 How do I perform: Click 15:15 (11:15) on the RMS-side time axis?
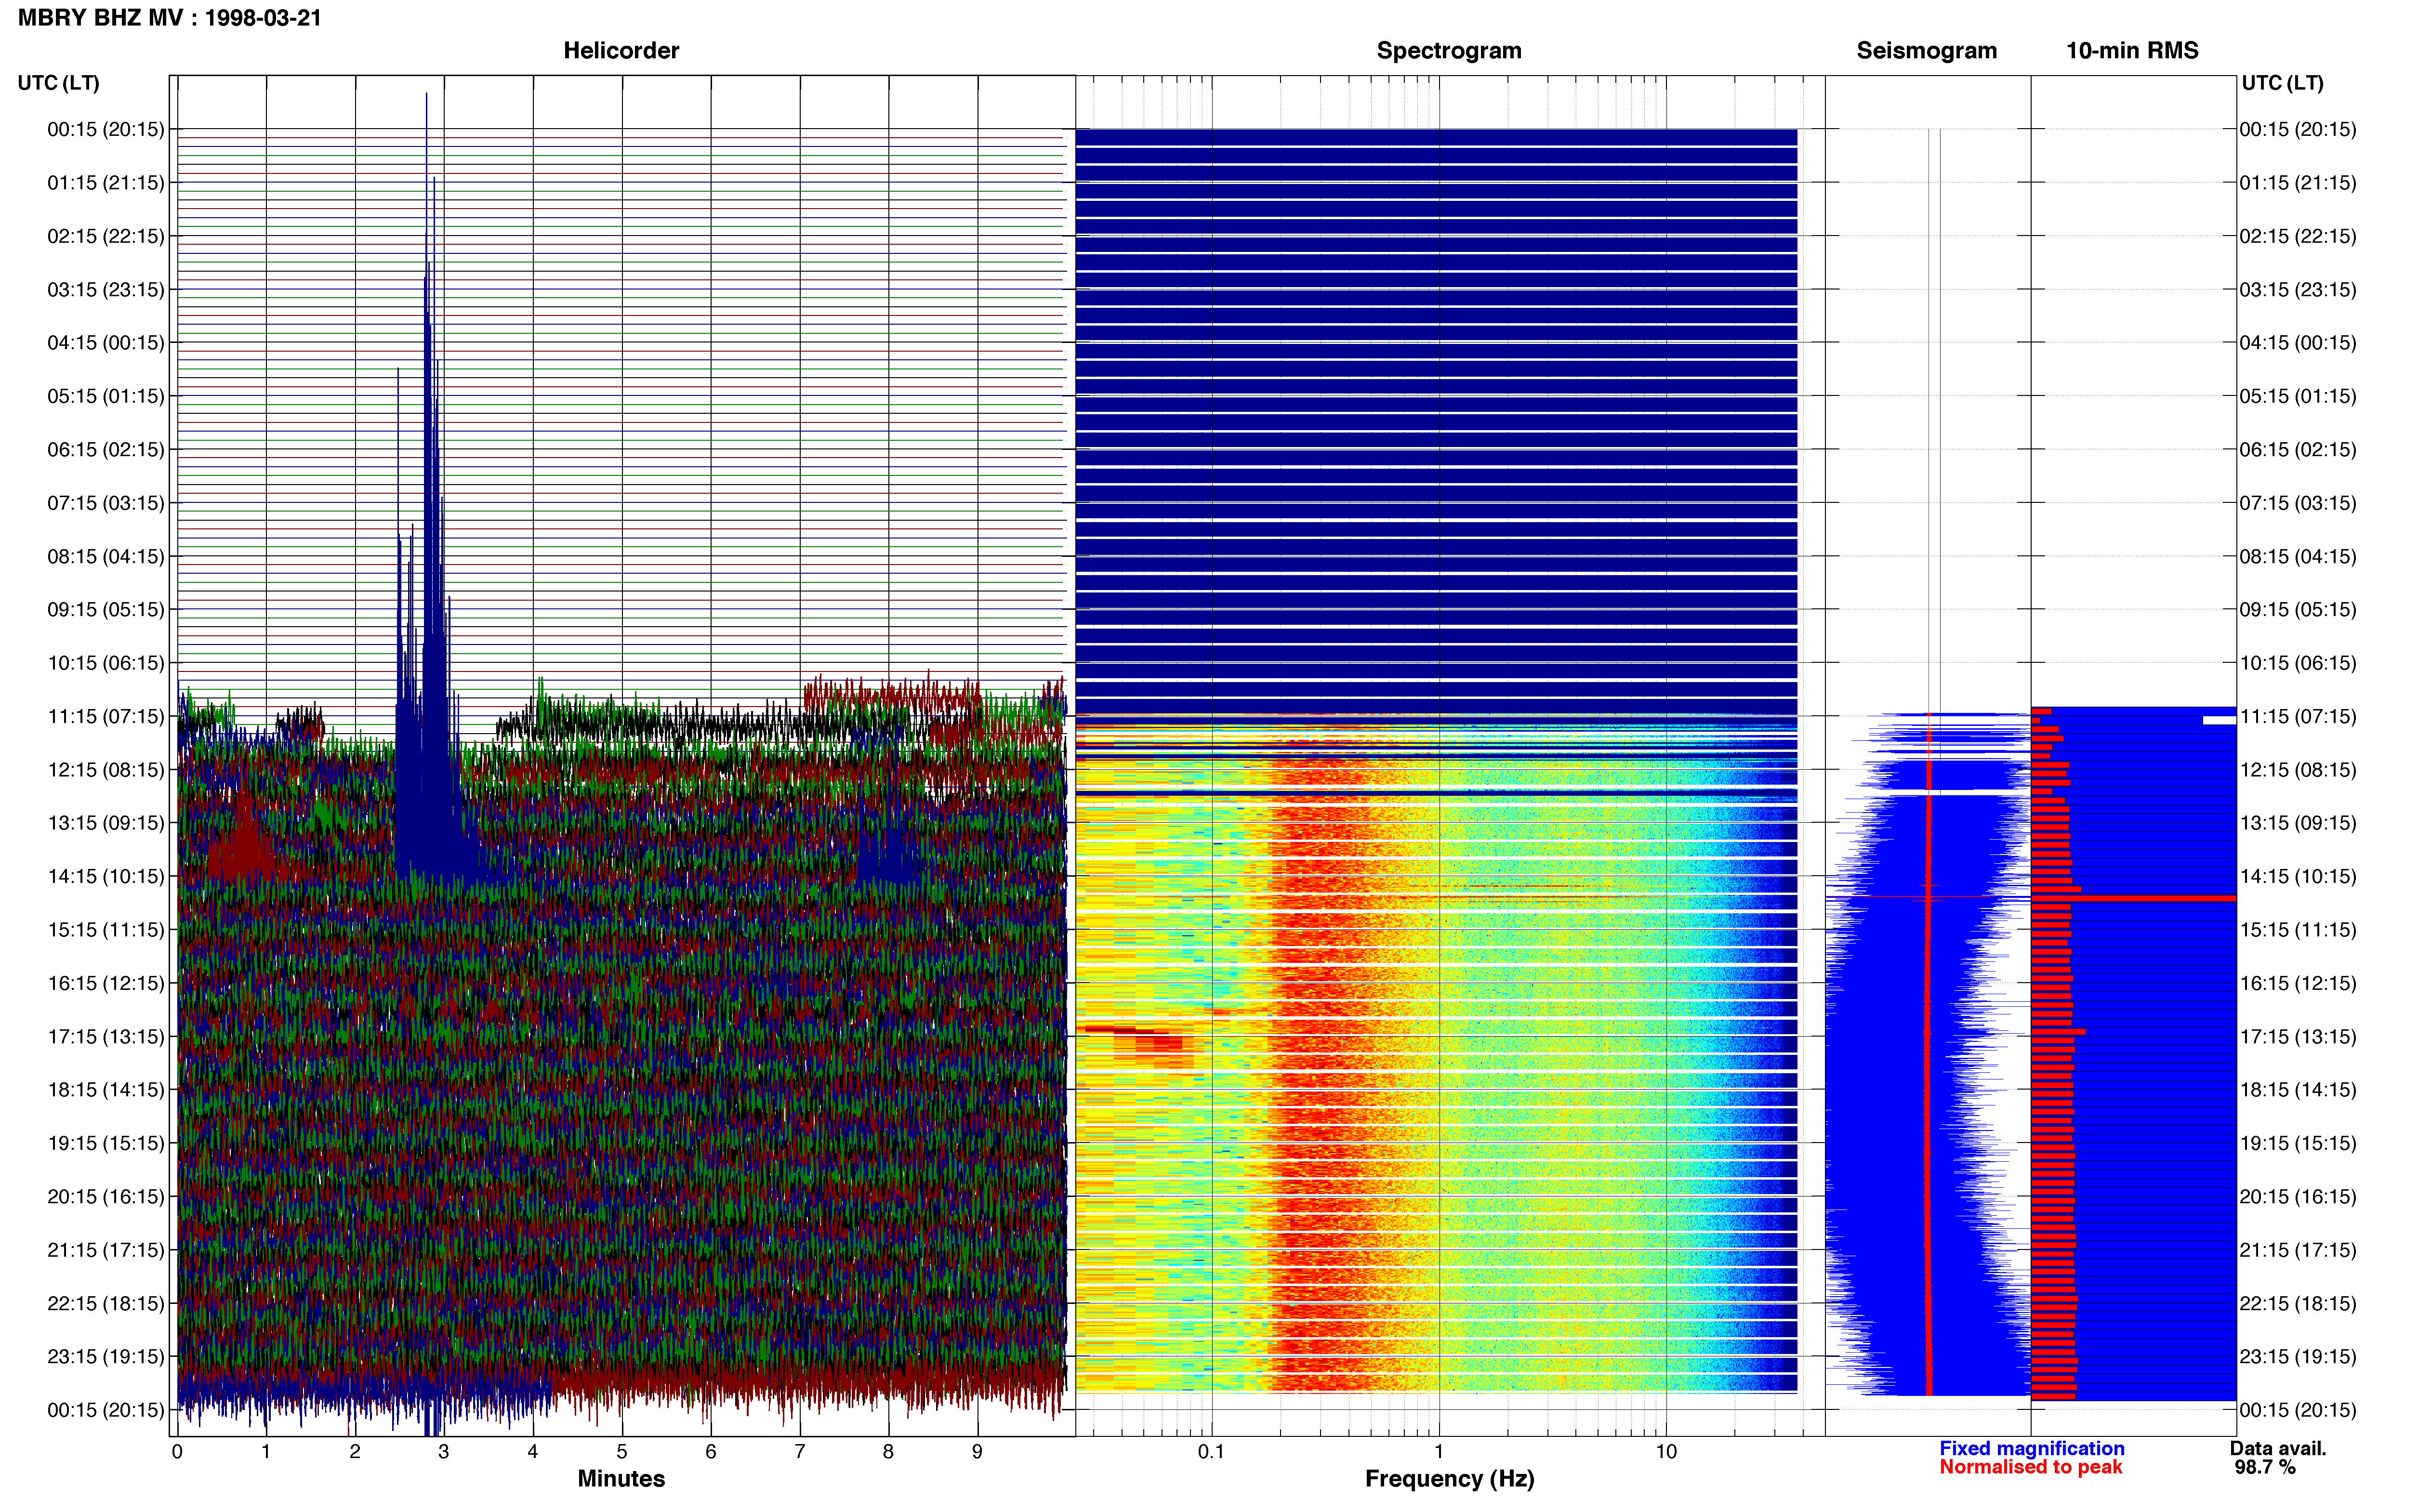click(x=2298, y=930)
